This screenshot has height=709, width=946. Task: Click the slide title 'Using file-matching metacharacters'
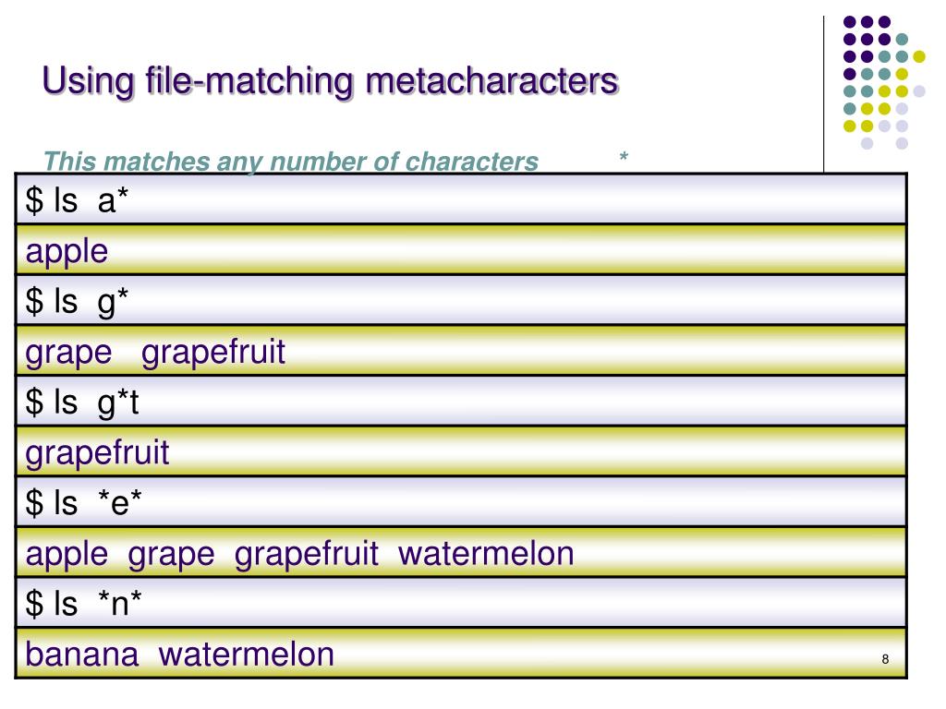tap(330, 81)
